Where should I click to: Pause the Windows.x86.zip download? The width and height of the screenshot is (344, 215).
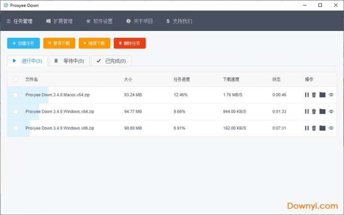pos(307,128)
